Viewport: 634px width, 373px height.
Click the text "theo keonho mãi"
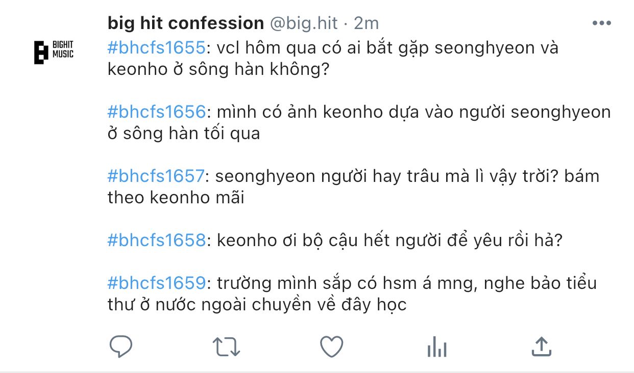176,198
